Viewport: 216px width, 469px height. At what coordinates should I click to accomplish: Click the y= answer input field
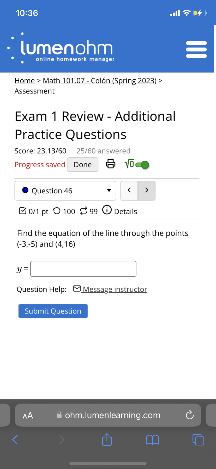[x=83, y=269]
